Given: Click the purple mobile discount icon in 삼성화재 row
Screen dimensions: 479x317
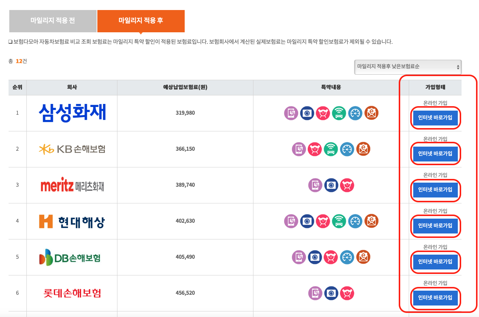Looking at the screenshot, I should coord(291,113).
